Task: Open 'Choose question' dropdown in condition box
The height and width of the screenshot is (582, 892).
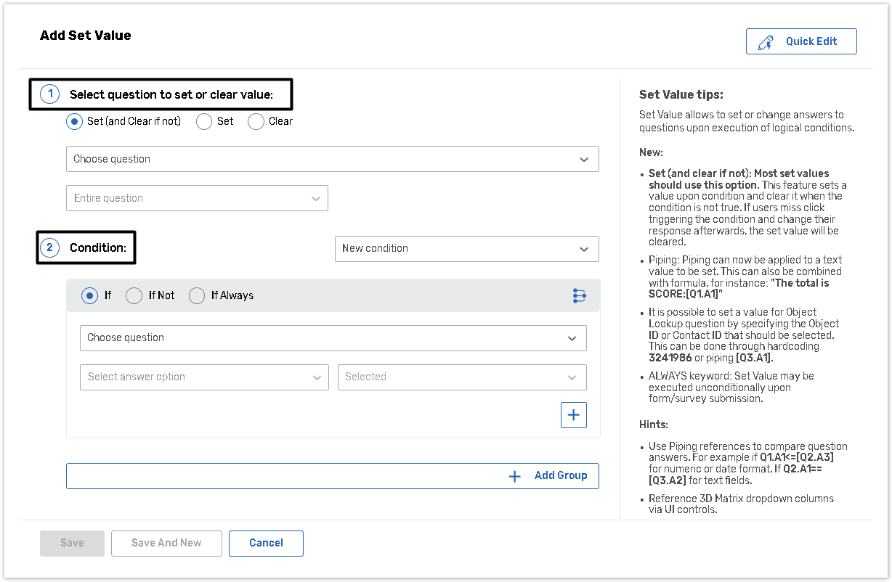Action: point(333,338)
